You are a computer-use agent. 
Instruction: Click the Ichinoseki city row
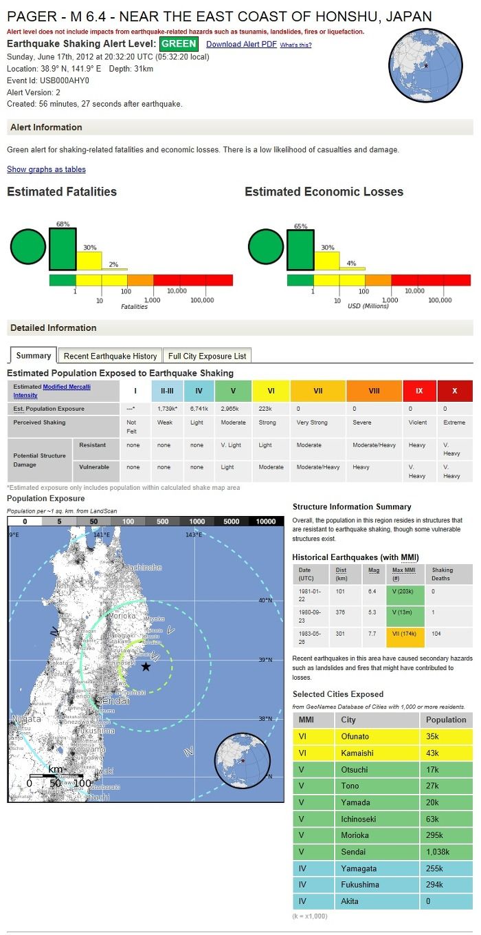[x=383, y=819]
